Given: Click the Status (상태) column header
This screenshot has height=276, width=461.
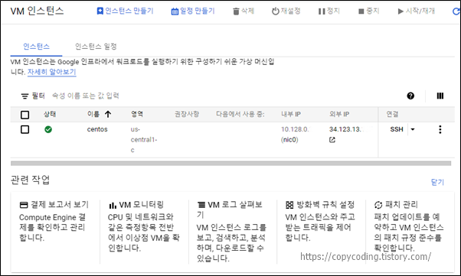Looking at the screenshot, I should pos(50,114).
